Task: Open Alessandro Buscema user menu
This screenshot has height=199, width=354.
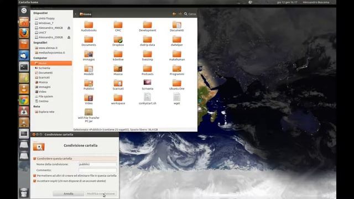Action: click(316, 2)
